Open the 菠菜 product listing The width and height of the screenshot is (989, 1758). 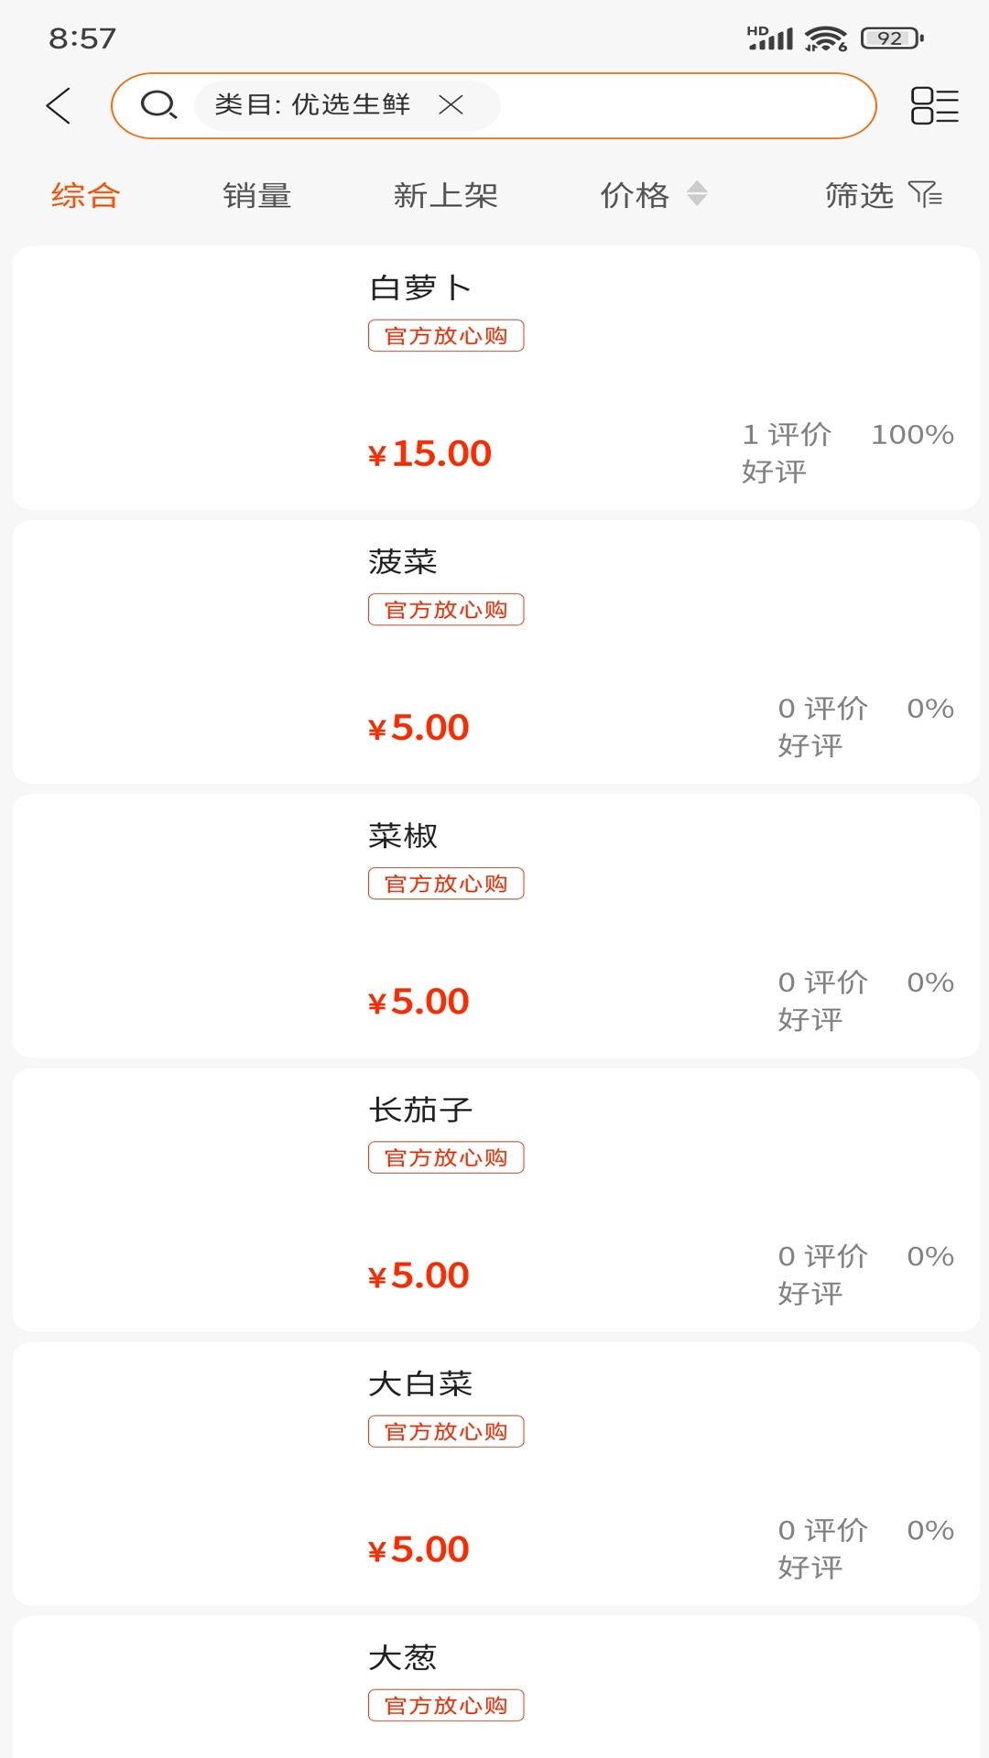coord(403,561)
